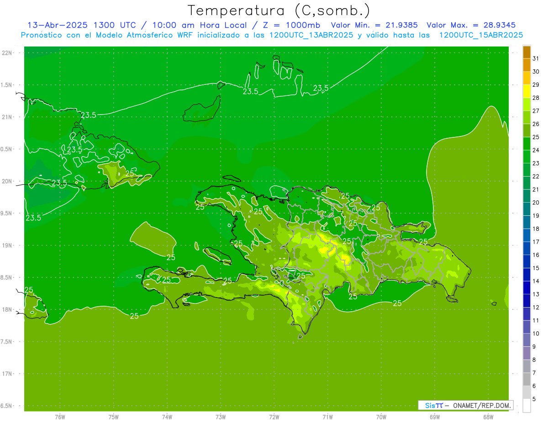The width and height of the screenshot is (548, 423).
Task: Click the '13-Abr-2025 1300 UTC' date text
Action: pyautogui.click(x=82, y=25)
